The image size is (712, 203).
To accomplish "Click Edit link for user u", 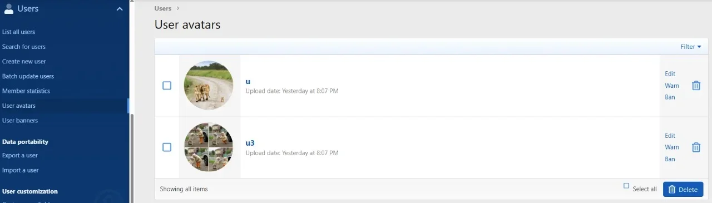I will (x=670, y=74).
